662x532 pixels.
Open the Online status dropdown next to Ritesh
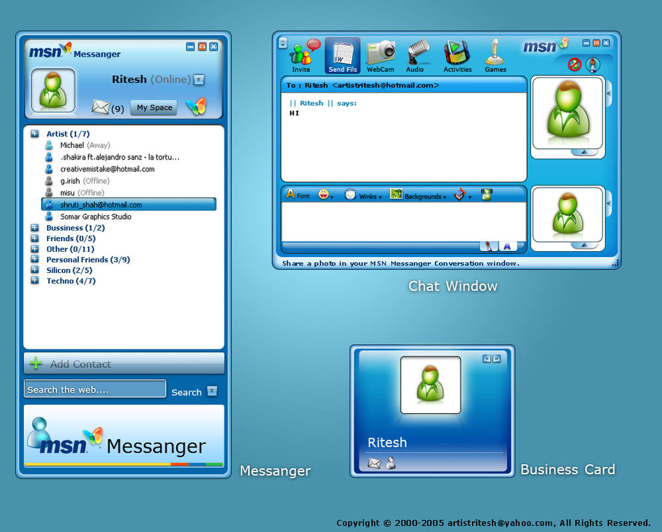(199, 79)
